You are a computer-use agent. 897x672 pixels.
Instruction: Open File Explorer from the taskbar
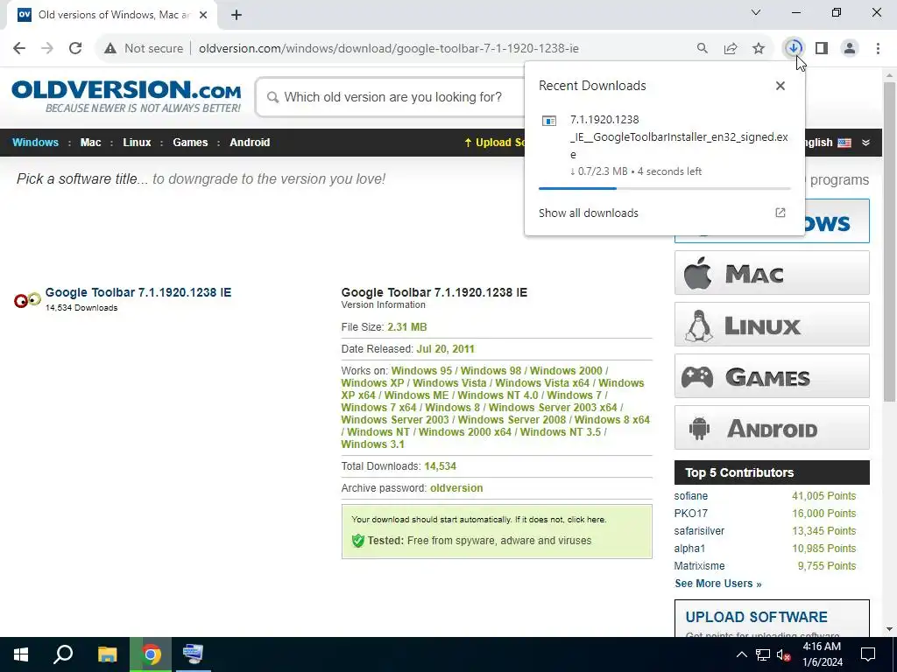[x=108, y=654]
